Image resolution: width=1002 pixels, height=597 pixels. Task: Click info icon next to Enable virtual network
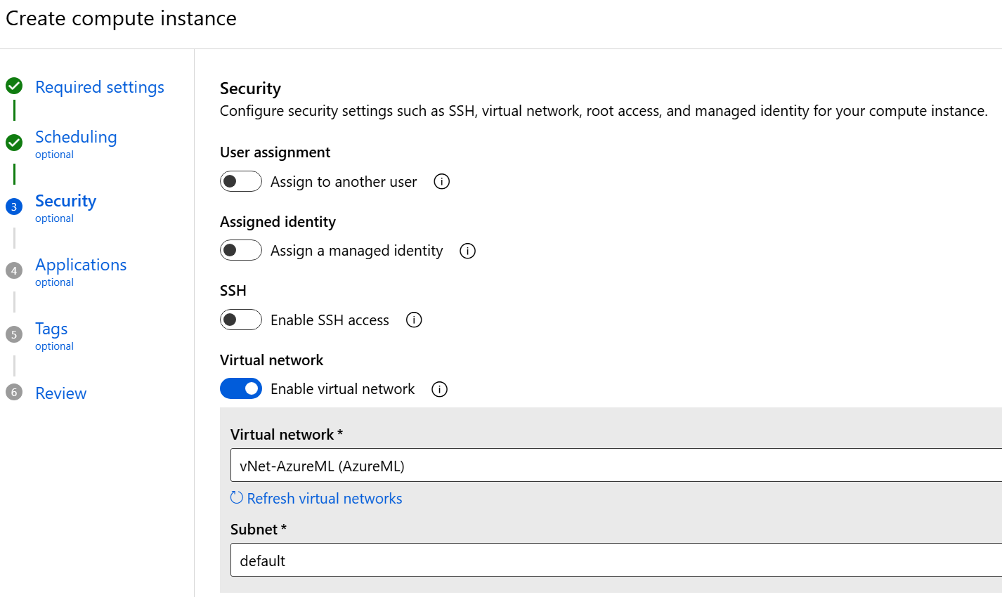coord(439,389)
